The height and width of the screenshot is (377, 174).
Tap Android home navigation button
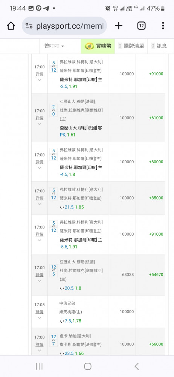coord(88,366)
